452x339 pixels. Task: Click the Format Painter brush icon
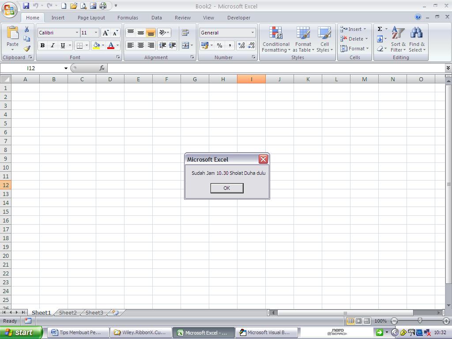click(x=27, y=48)
